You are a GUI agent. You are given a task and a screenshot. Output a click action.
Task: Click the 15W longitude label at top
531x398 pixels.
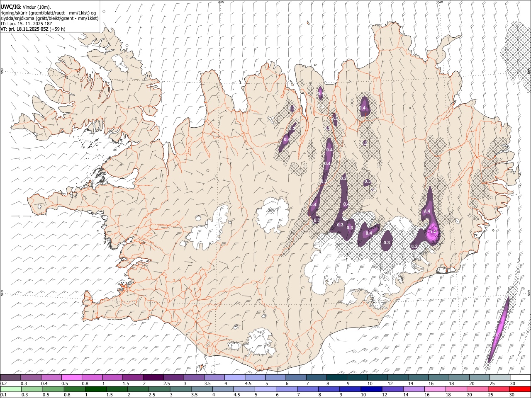[x=439, y=2]
